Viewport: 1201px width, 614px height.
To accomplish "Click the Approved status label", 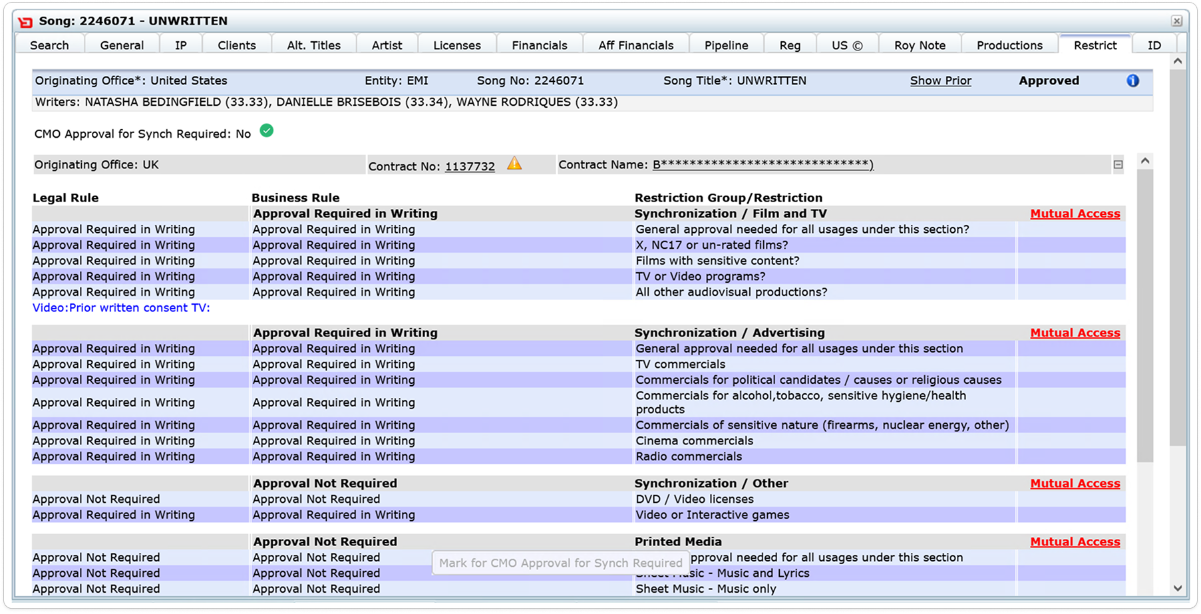I will 1049,80.
